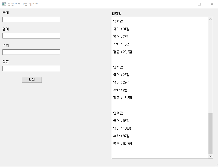Click the application icon in the title bar
The width and height of the screenshot is (218, 167).
4,4
